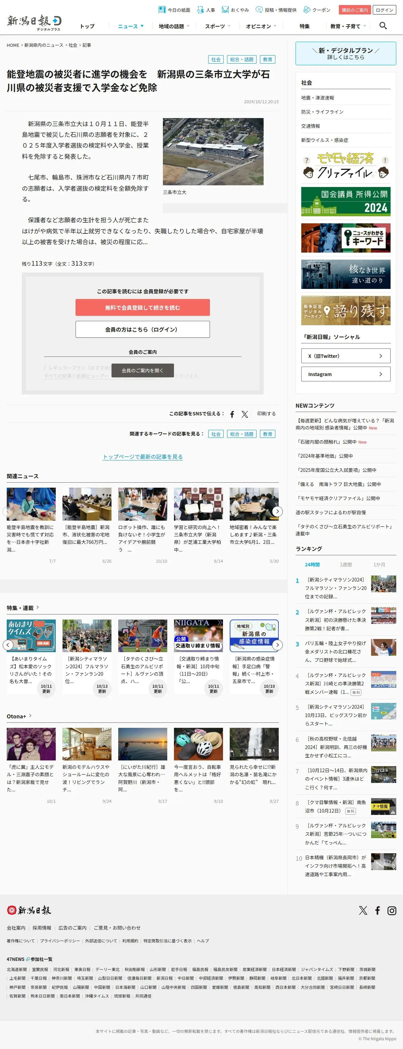Open 北海道新聞 in 47NEWS list

click(17, 970)
